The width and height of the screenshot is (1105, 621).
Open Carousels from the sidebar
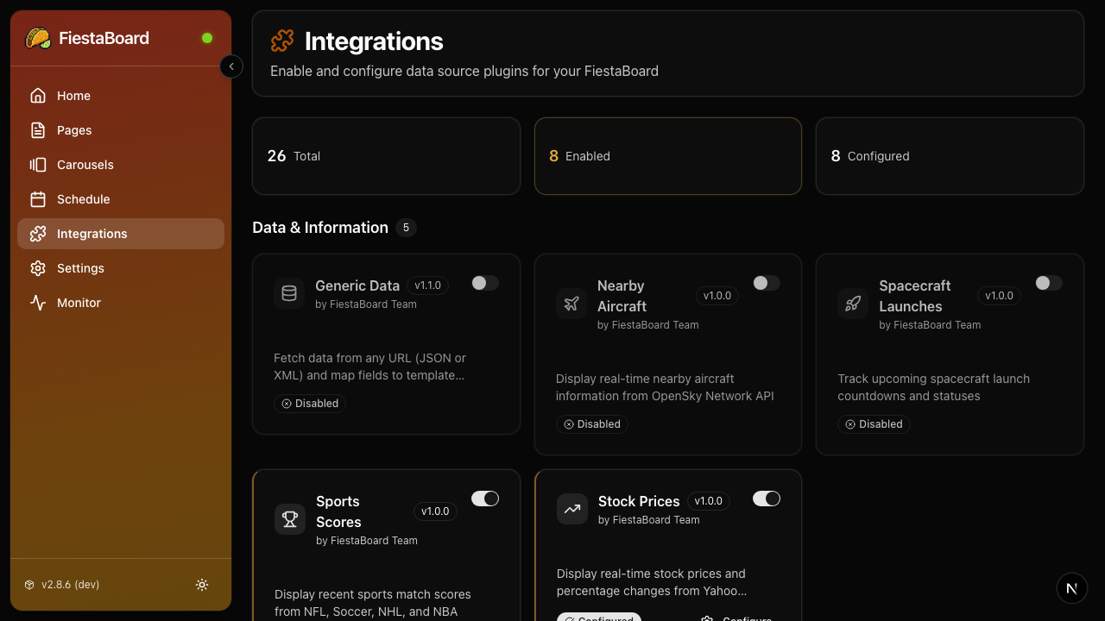(x=121, y=165)
